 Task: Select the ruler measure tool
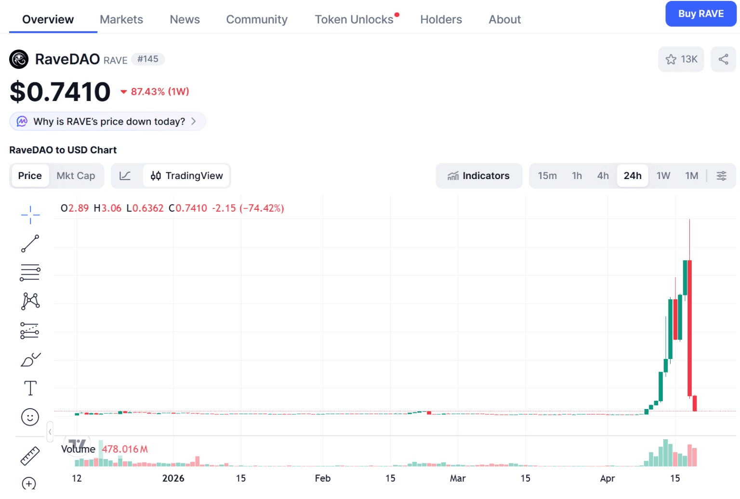(30, 456)
